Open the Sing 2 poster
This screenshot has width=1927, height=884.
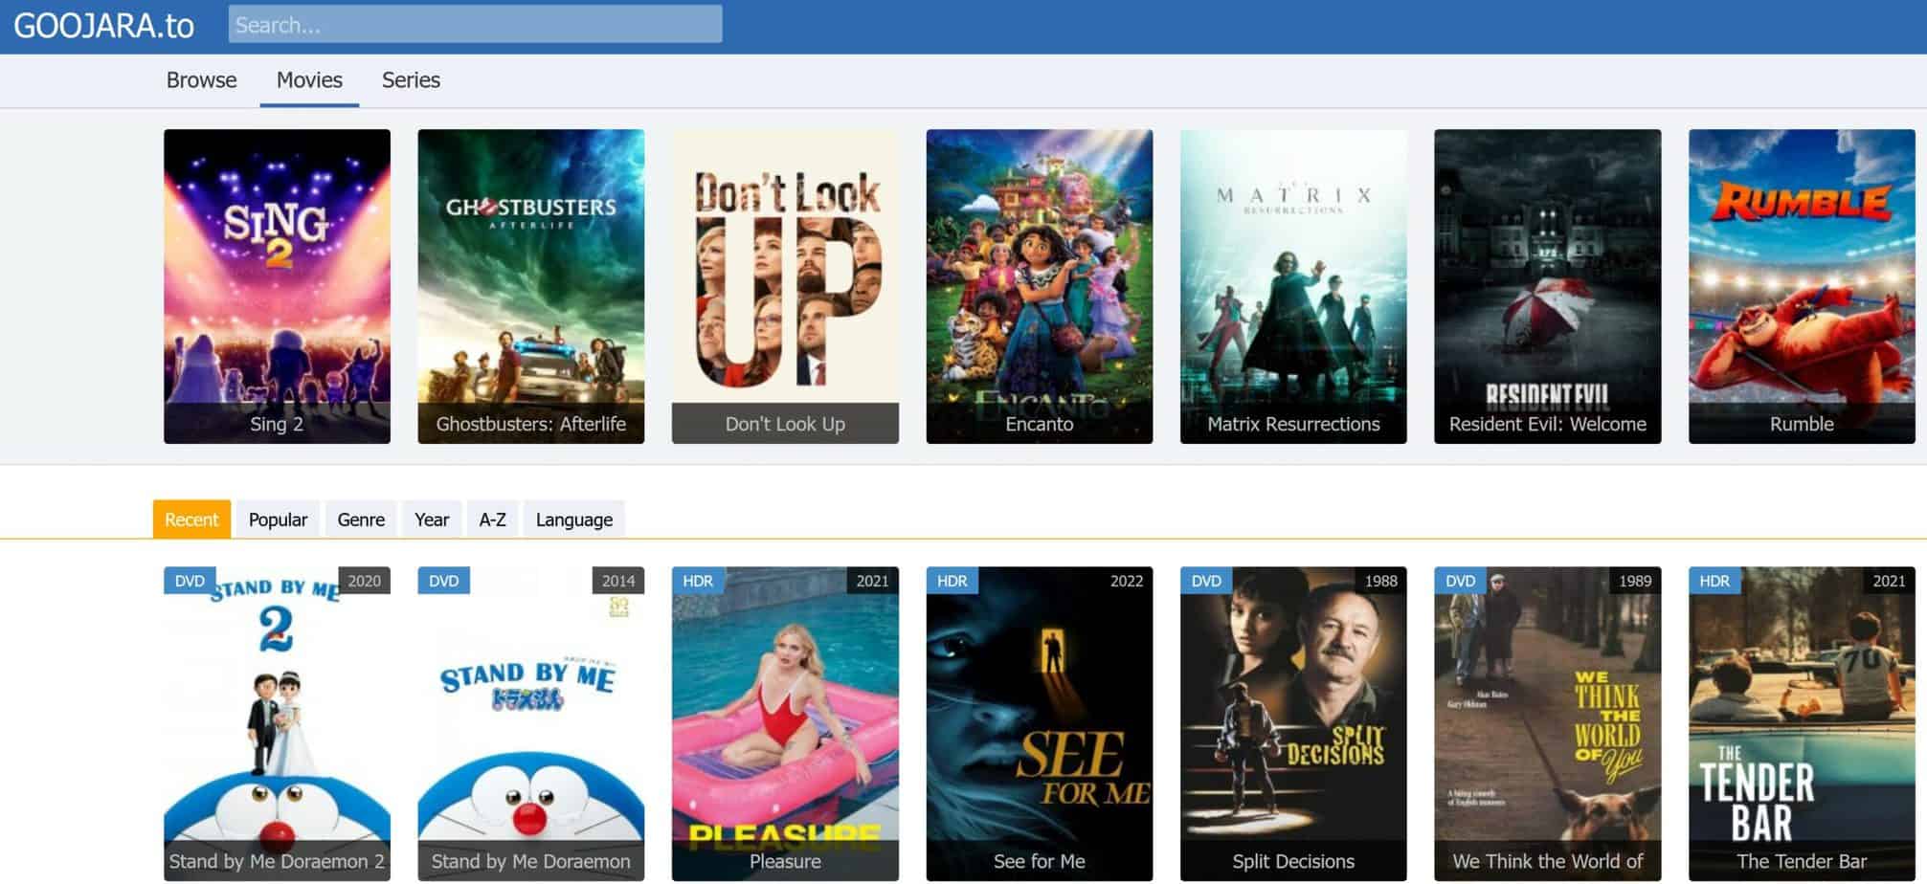pos(277,286)
